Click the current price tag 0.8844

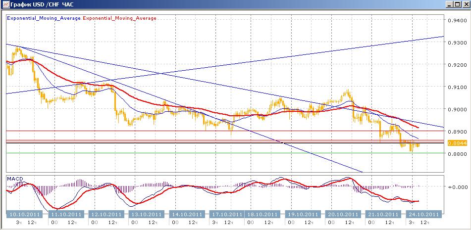(x=457, y=143)
